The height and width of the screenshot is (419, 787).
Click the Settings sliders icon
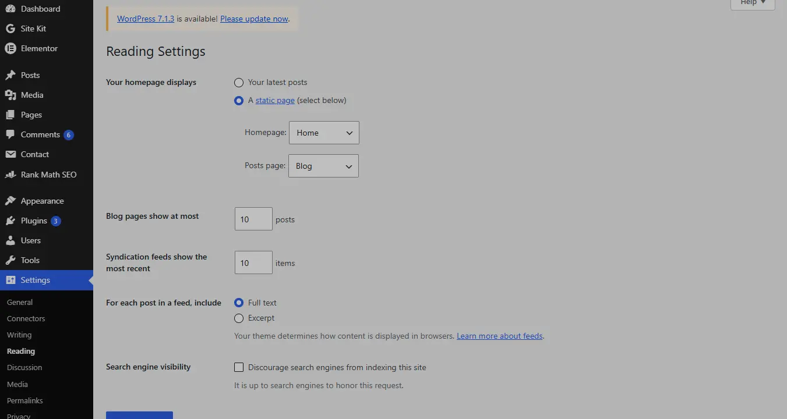tap(10, 280)
